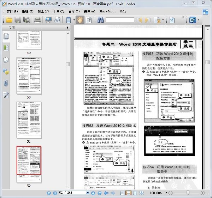Select the Hand tool

(x=80, y=20)
